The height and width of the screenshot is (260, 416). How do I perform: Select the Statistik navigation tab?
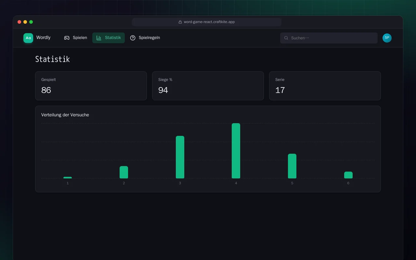click(x=109, y=38)
